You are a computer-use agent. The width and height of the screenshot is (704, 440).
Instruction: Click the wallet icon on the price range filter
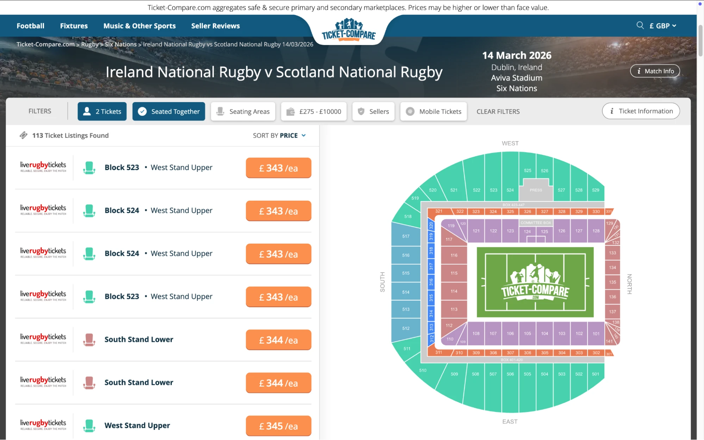290,111
